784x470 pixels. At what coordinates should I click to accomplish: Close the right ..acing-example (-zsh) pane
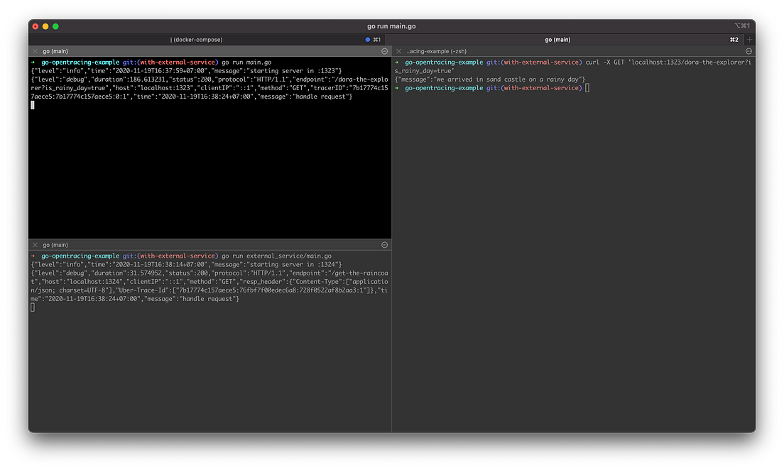pyautogui.click(x=398, y=51)
